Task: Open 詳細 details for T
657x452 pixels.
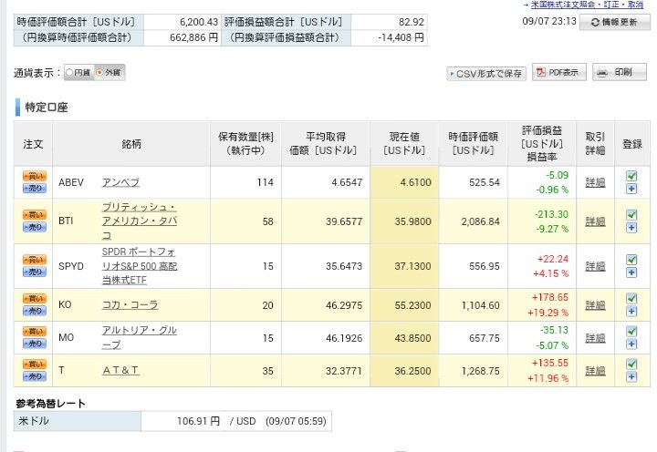Action: (595, 370)
